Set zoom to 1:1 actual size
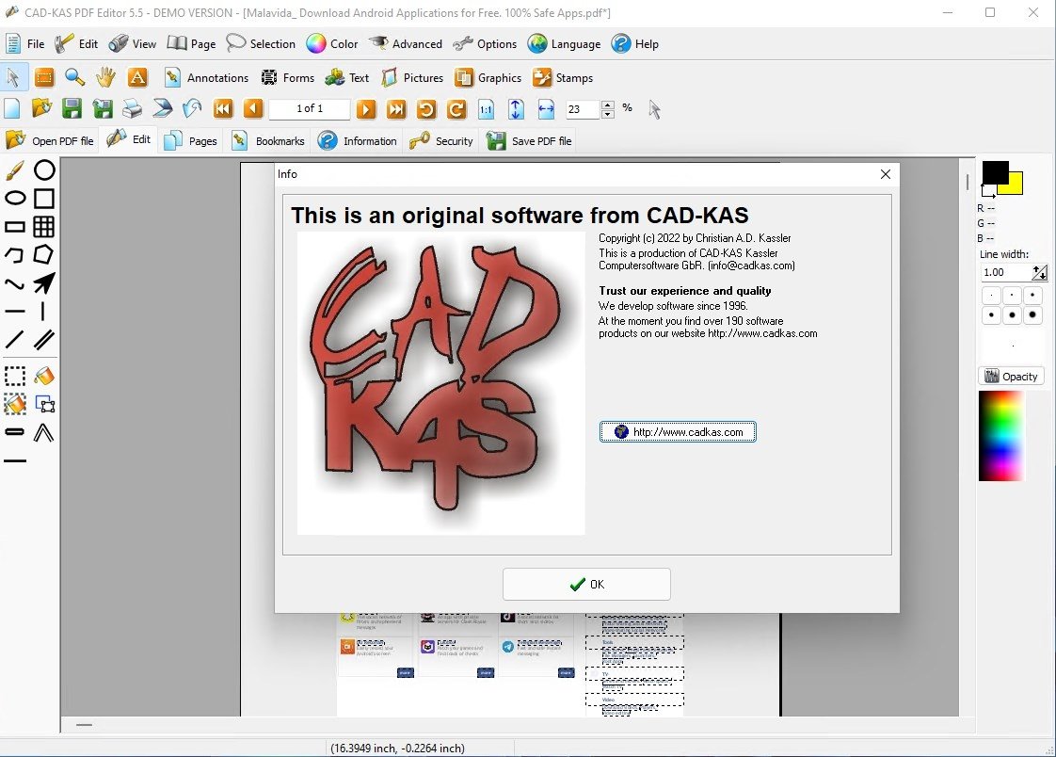1056x757 pixels. pyautogui.click(x=487, y=108)
